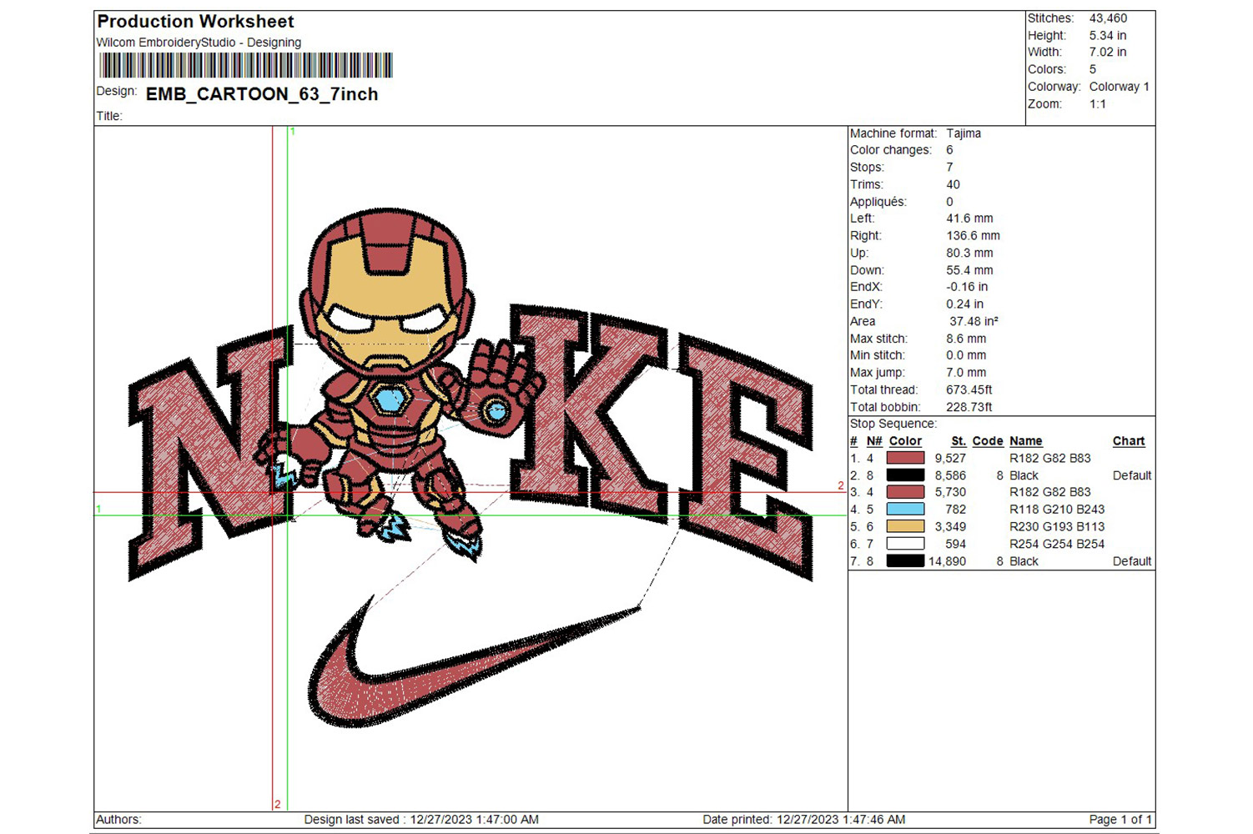Click the arc reactor on Iron Man's chest
The height and width of the screenshot is (834, 1253).
389,399
